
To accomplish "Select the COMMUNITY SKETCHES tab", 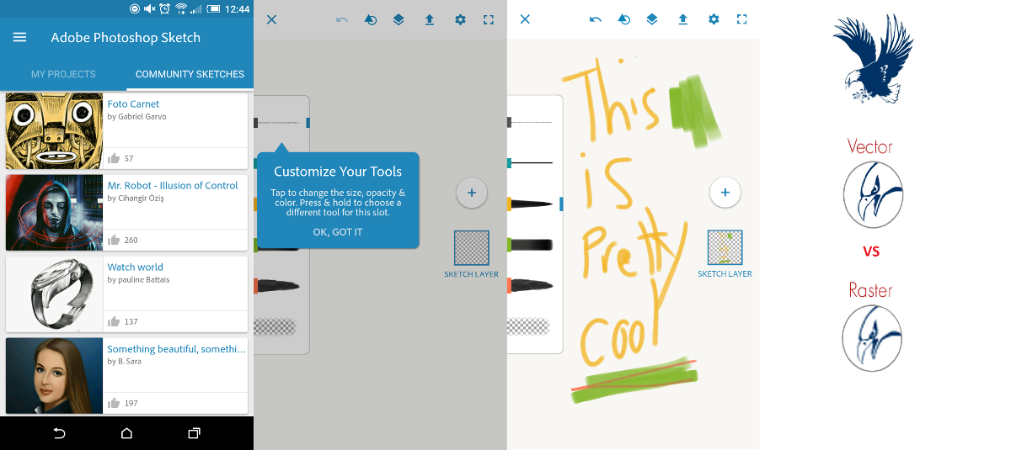I will pos(190,74).
